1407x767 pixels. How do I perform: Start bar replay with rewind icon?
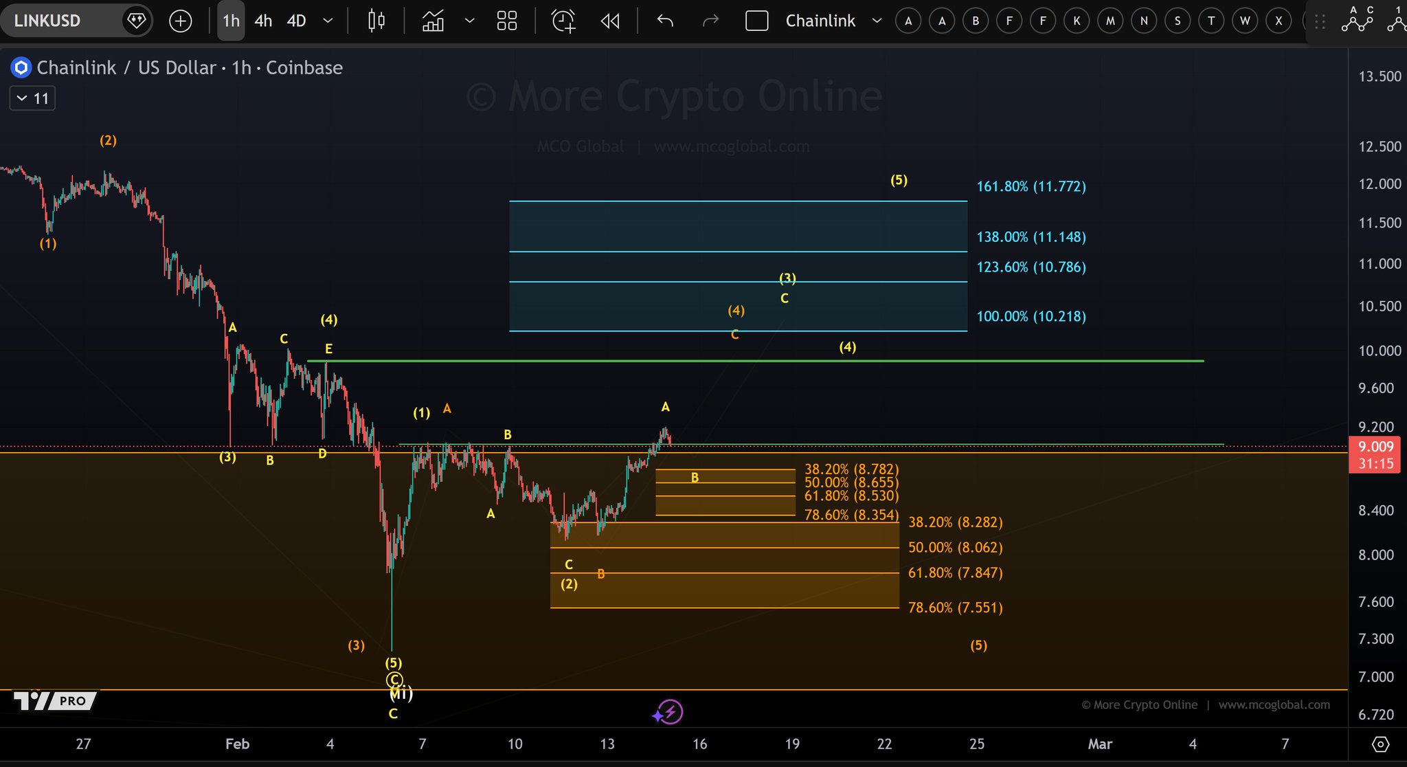click(x=609, y=21)
